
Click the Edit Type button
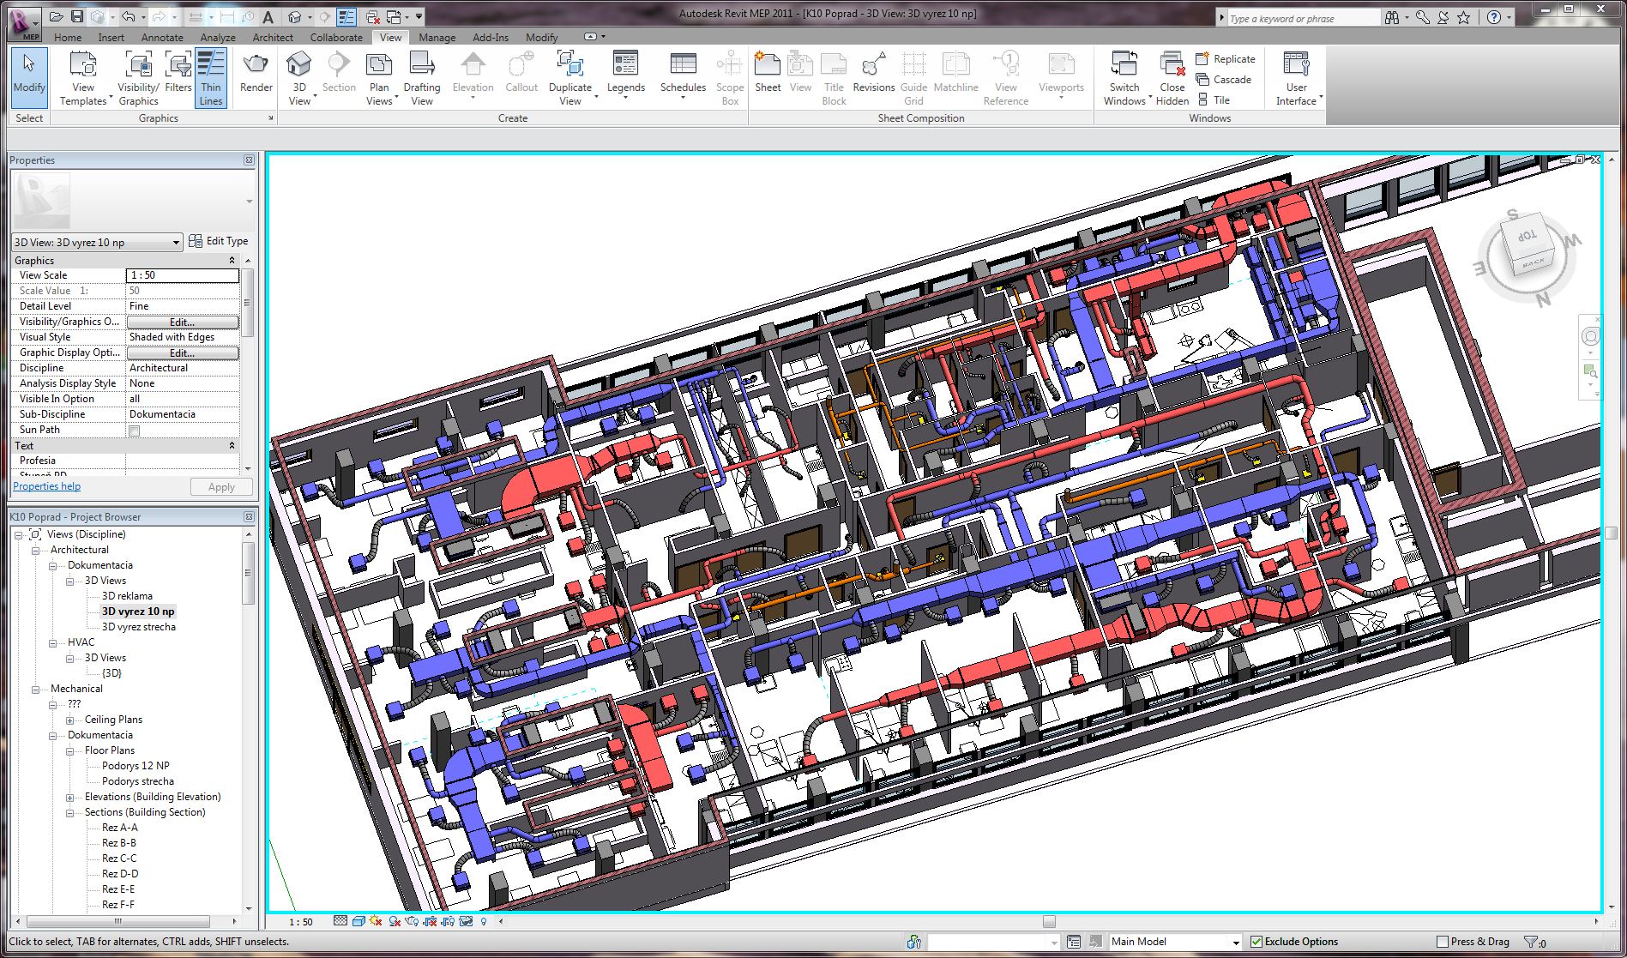[x=219, y=241]
